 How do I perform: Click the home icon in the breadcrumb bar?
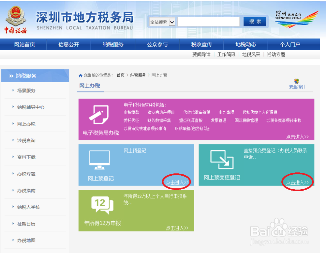[81, 75]
